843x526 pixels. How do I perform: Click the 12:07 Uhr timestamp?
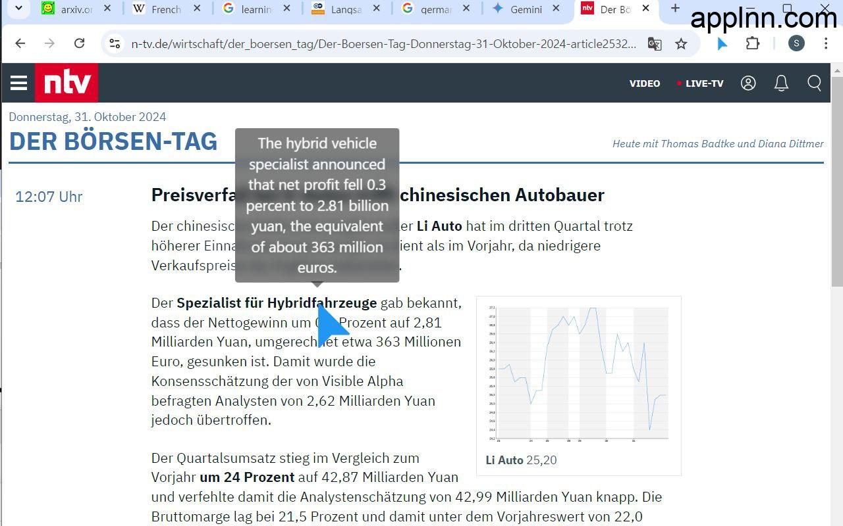click(49, 197)
